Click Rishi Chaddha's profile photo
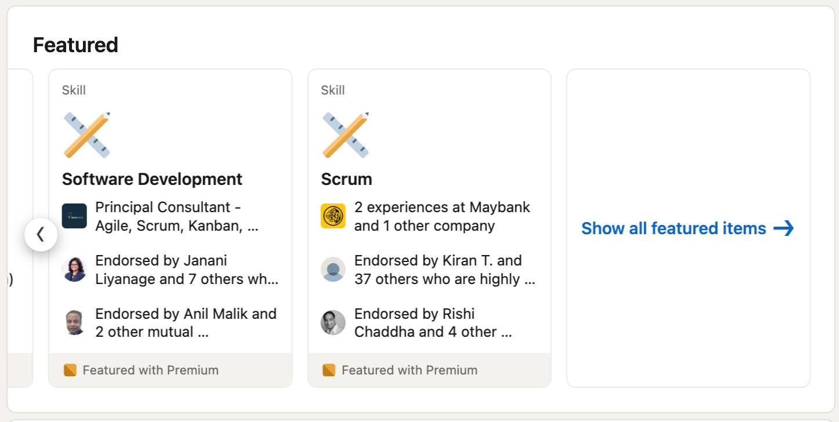 333,323
